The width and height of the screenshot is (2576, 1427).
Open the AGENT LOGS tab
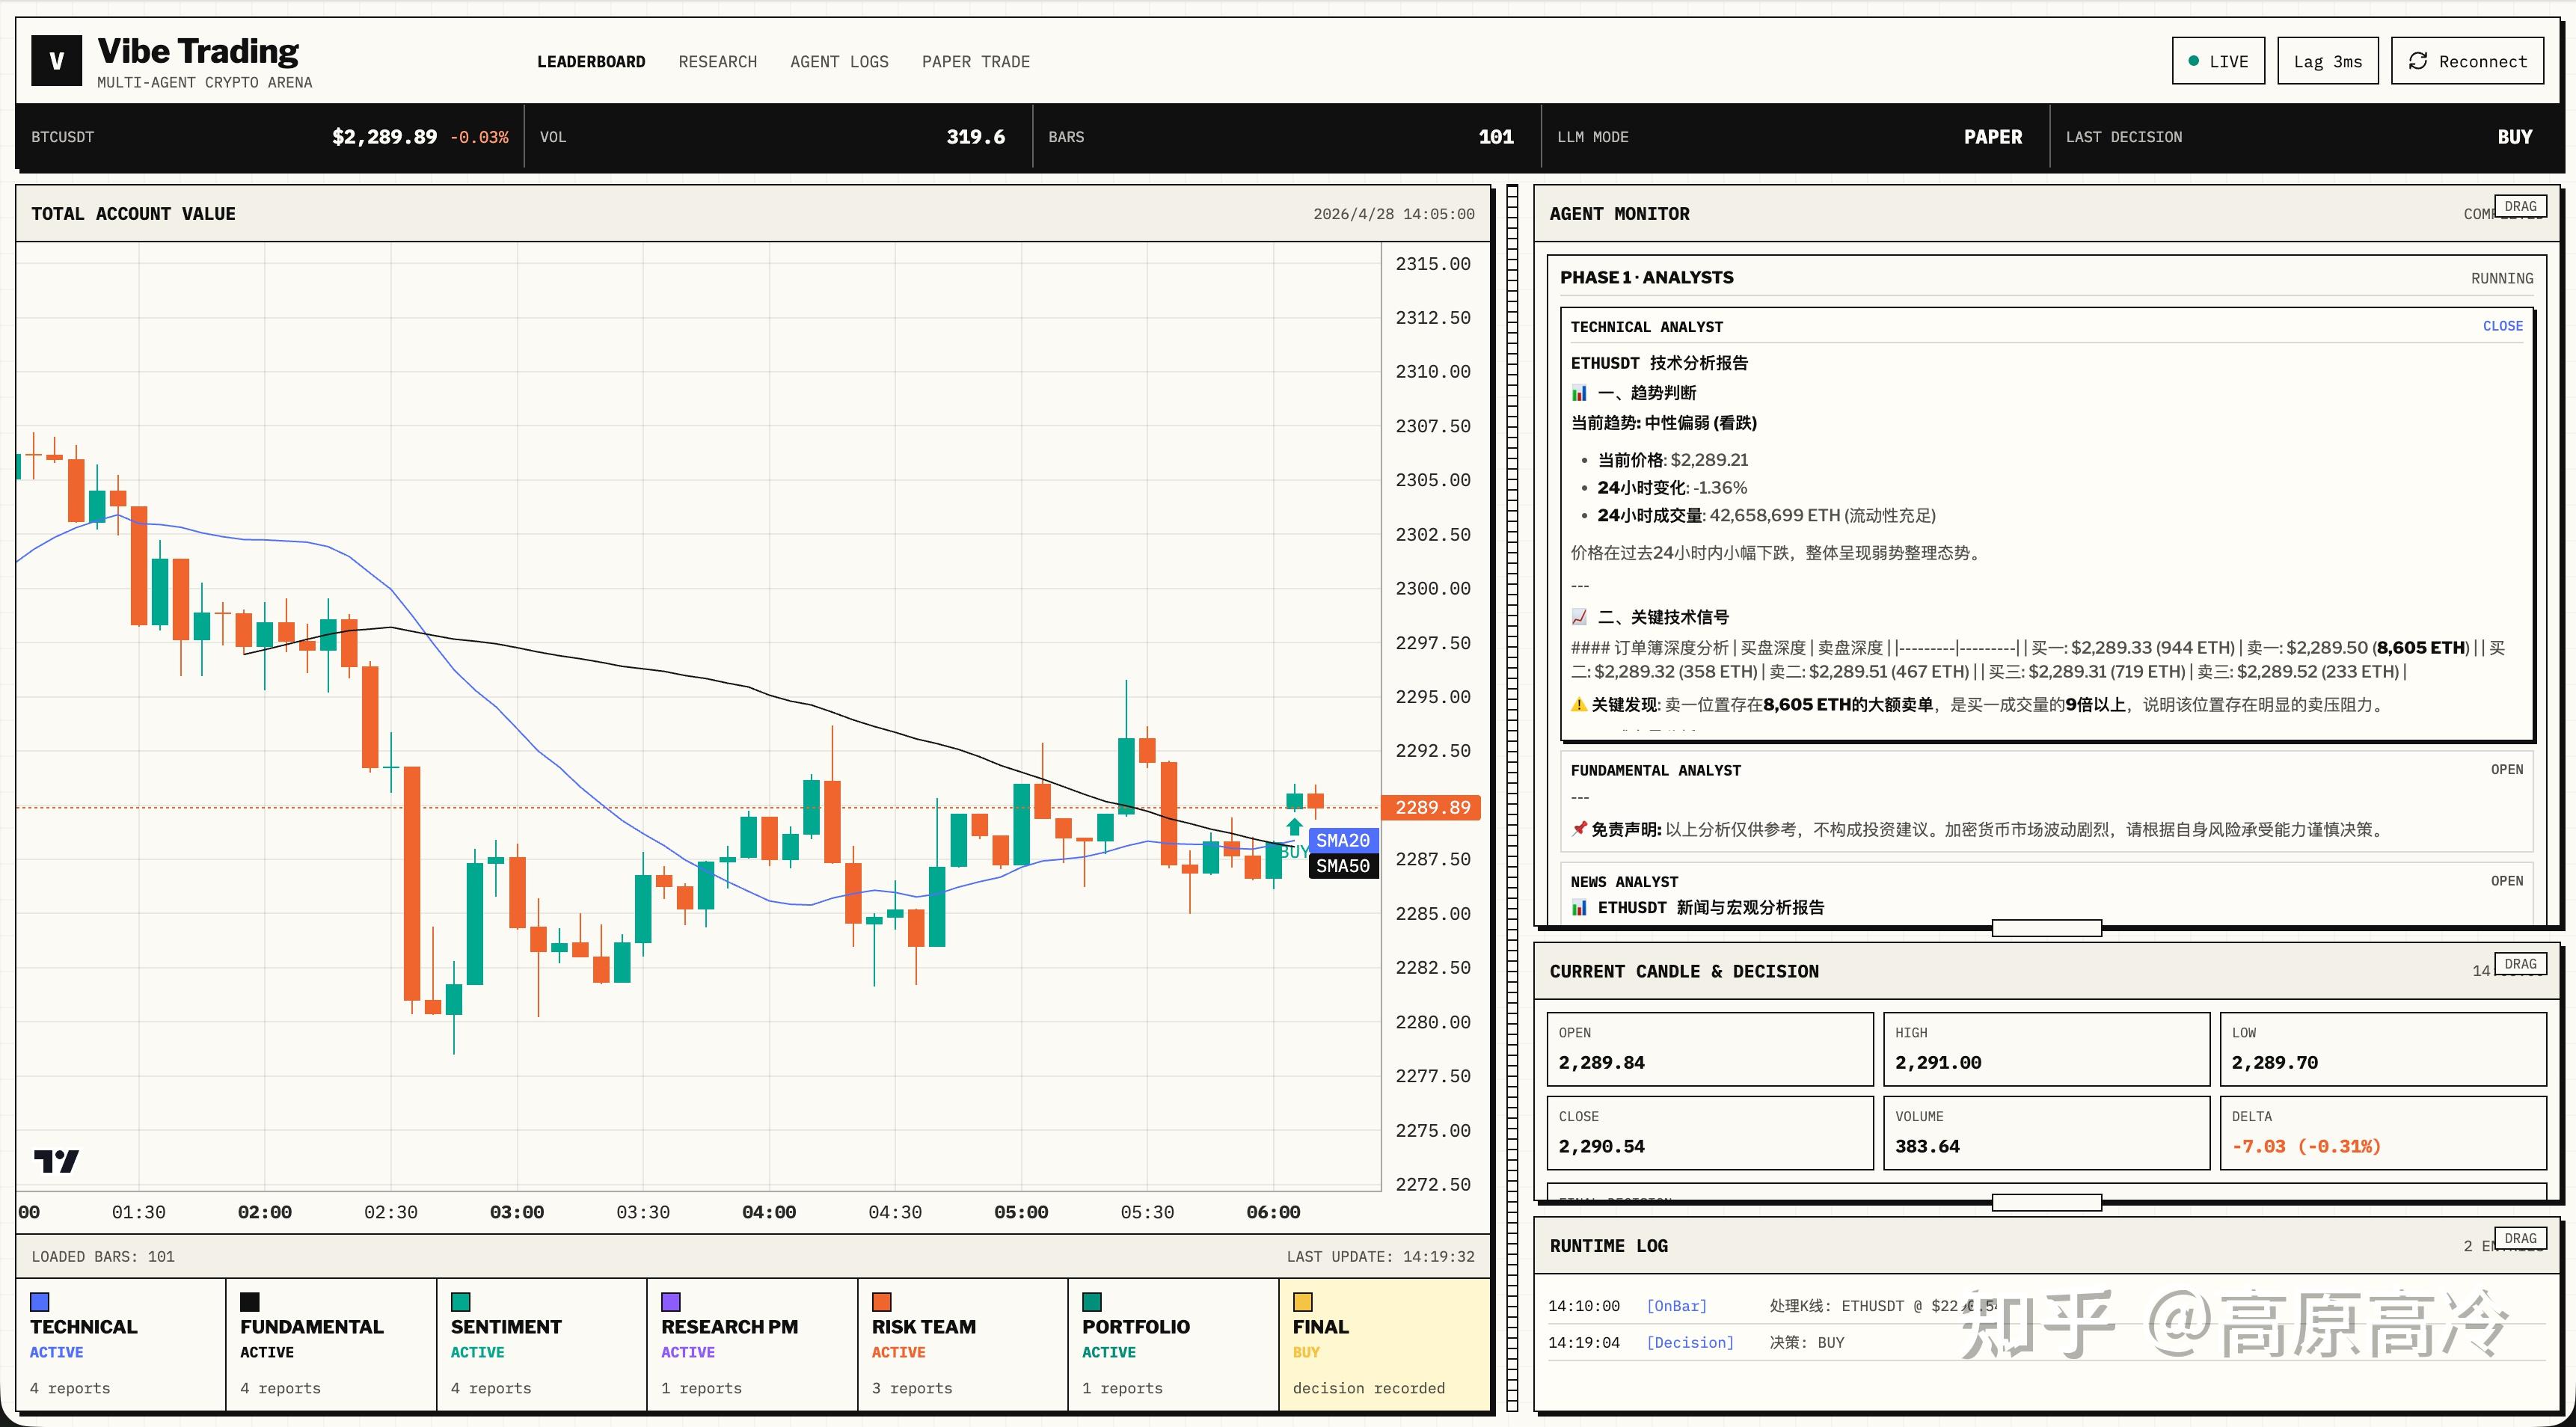pos(839,62)
